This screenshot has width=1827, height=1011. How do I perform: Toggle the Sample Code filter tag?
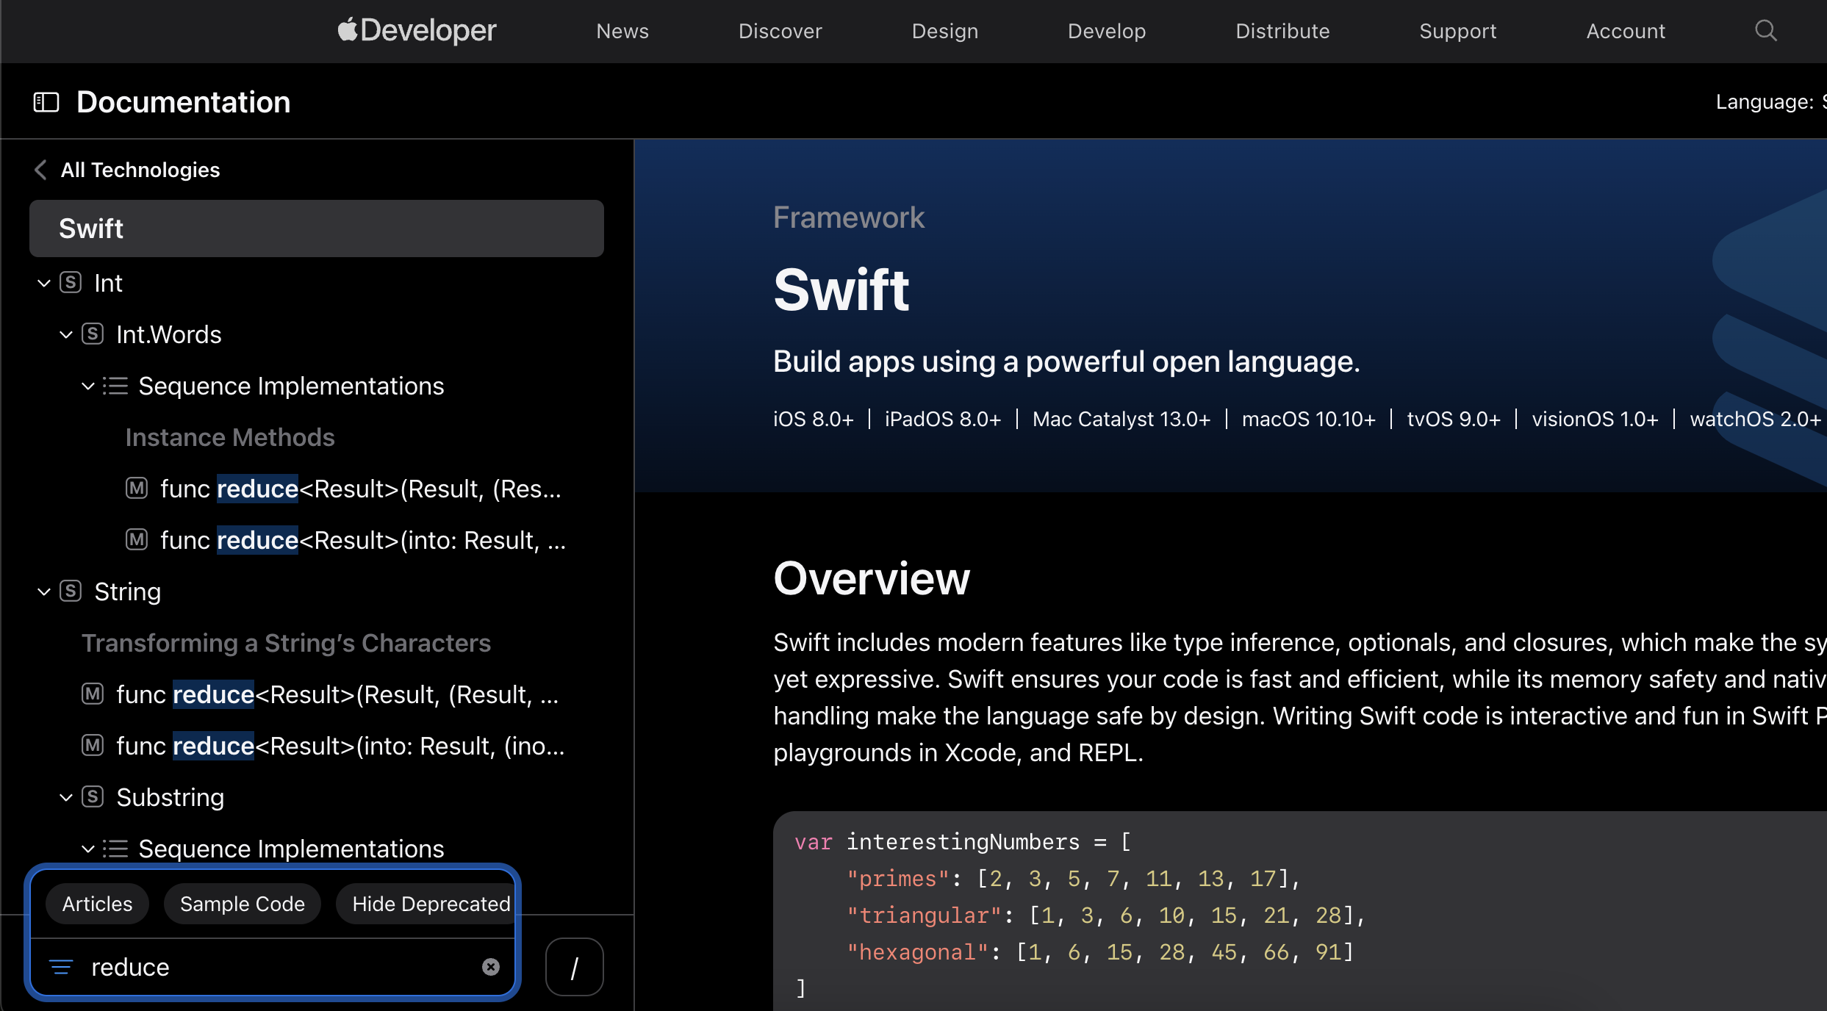pyautogui.click(x=242, y=904)
